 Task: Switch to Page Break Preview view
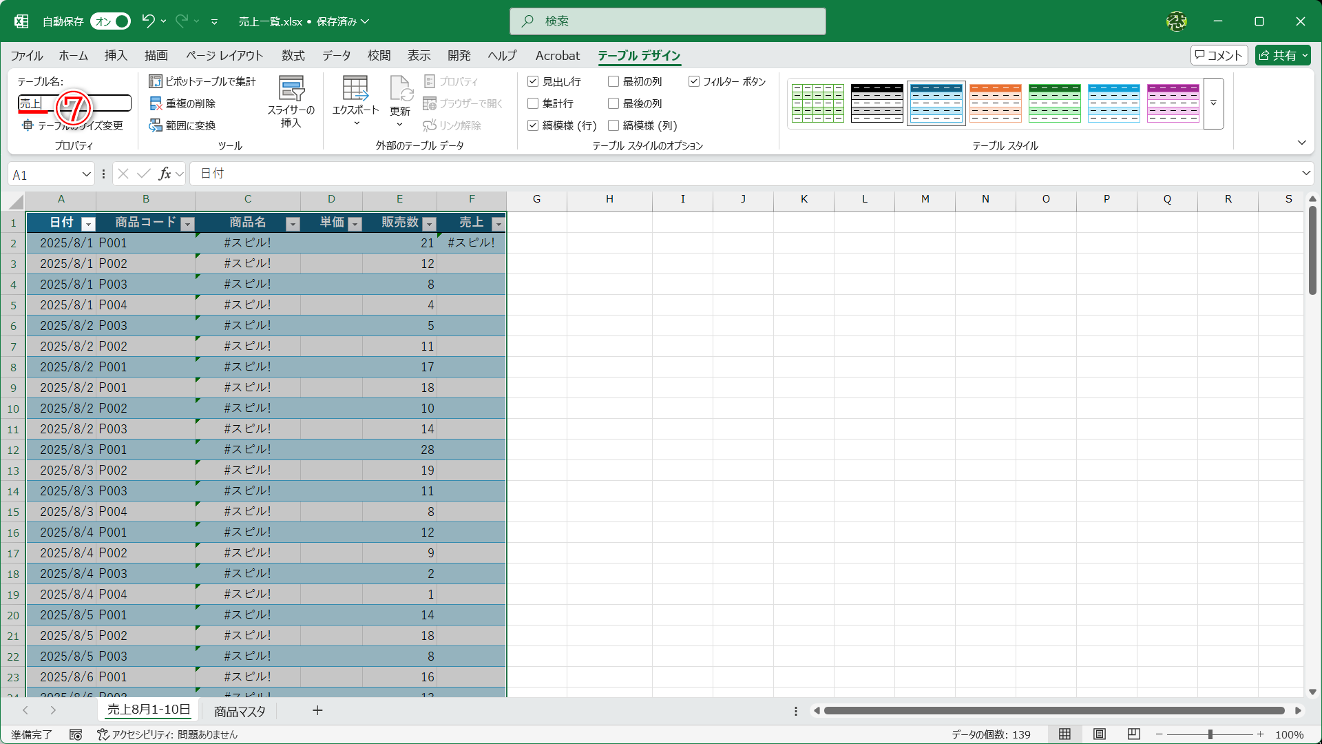[x=1133, y=734]
